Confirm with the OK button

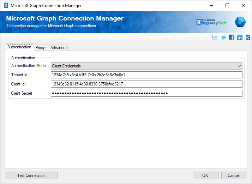[205, 175]
